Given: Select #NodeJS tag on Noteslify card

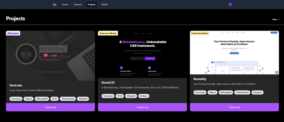Looking at the screenshot, I should [258, 92].
